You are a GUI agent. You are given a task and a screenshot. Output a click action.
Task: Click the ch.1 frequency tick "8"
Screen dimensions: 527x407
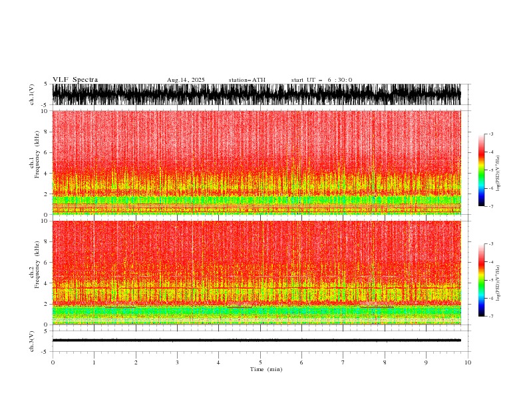(46, 132)
